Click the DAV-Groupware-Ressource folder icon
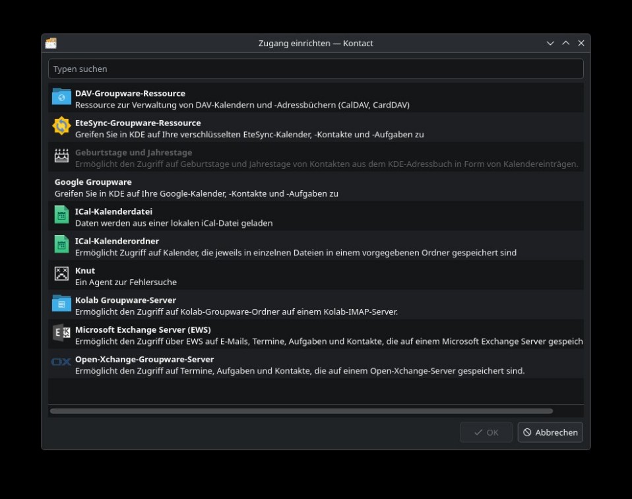This screenshot has width=632, height=499. (61, 97)
